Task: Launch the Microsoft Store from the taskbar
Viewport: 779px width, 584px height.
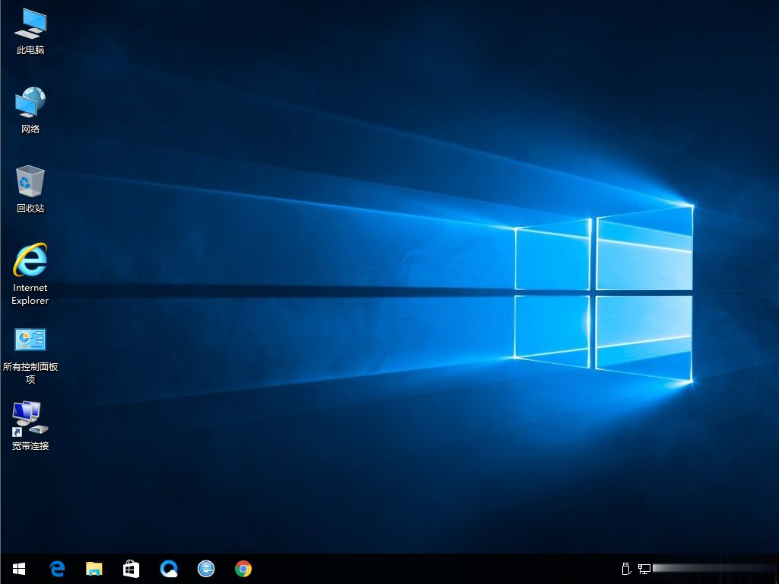Action: 131,568
